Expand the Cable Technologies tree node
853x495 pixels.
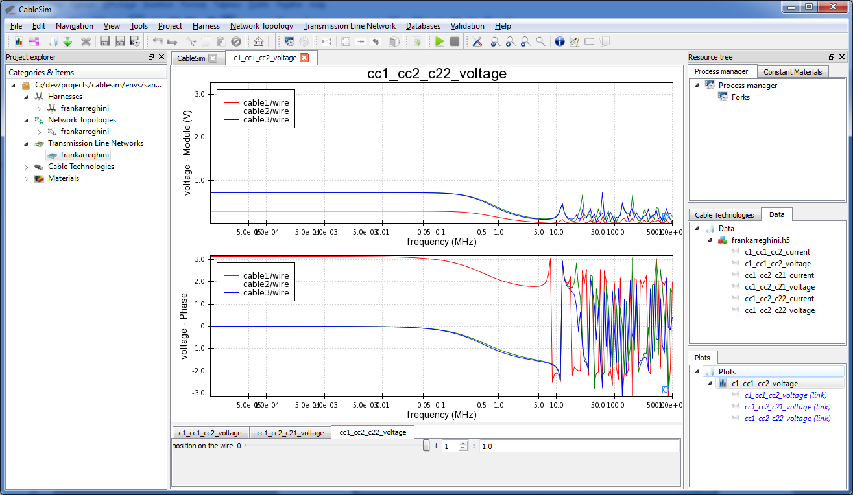(x=27, y=167)
